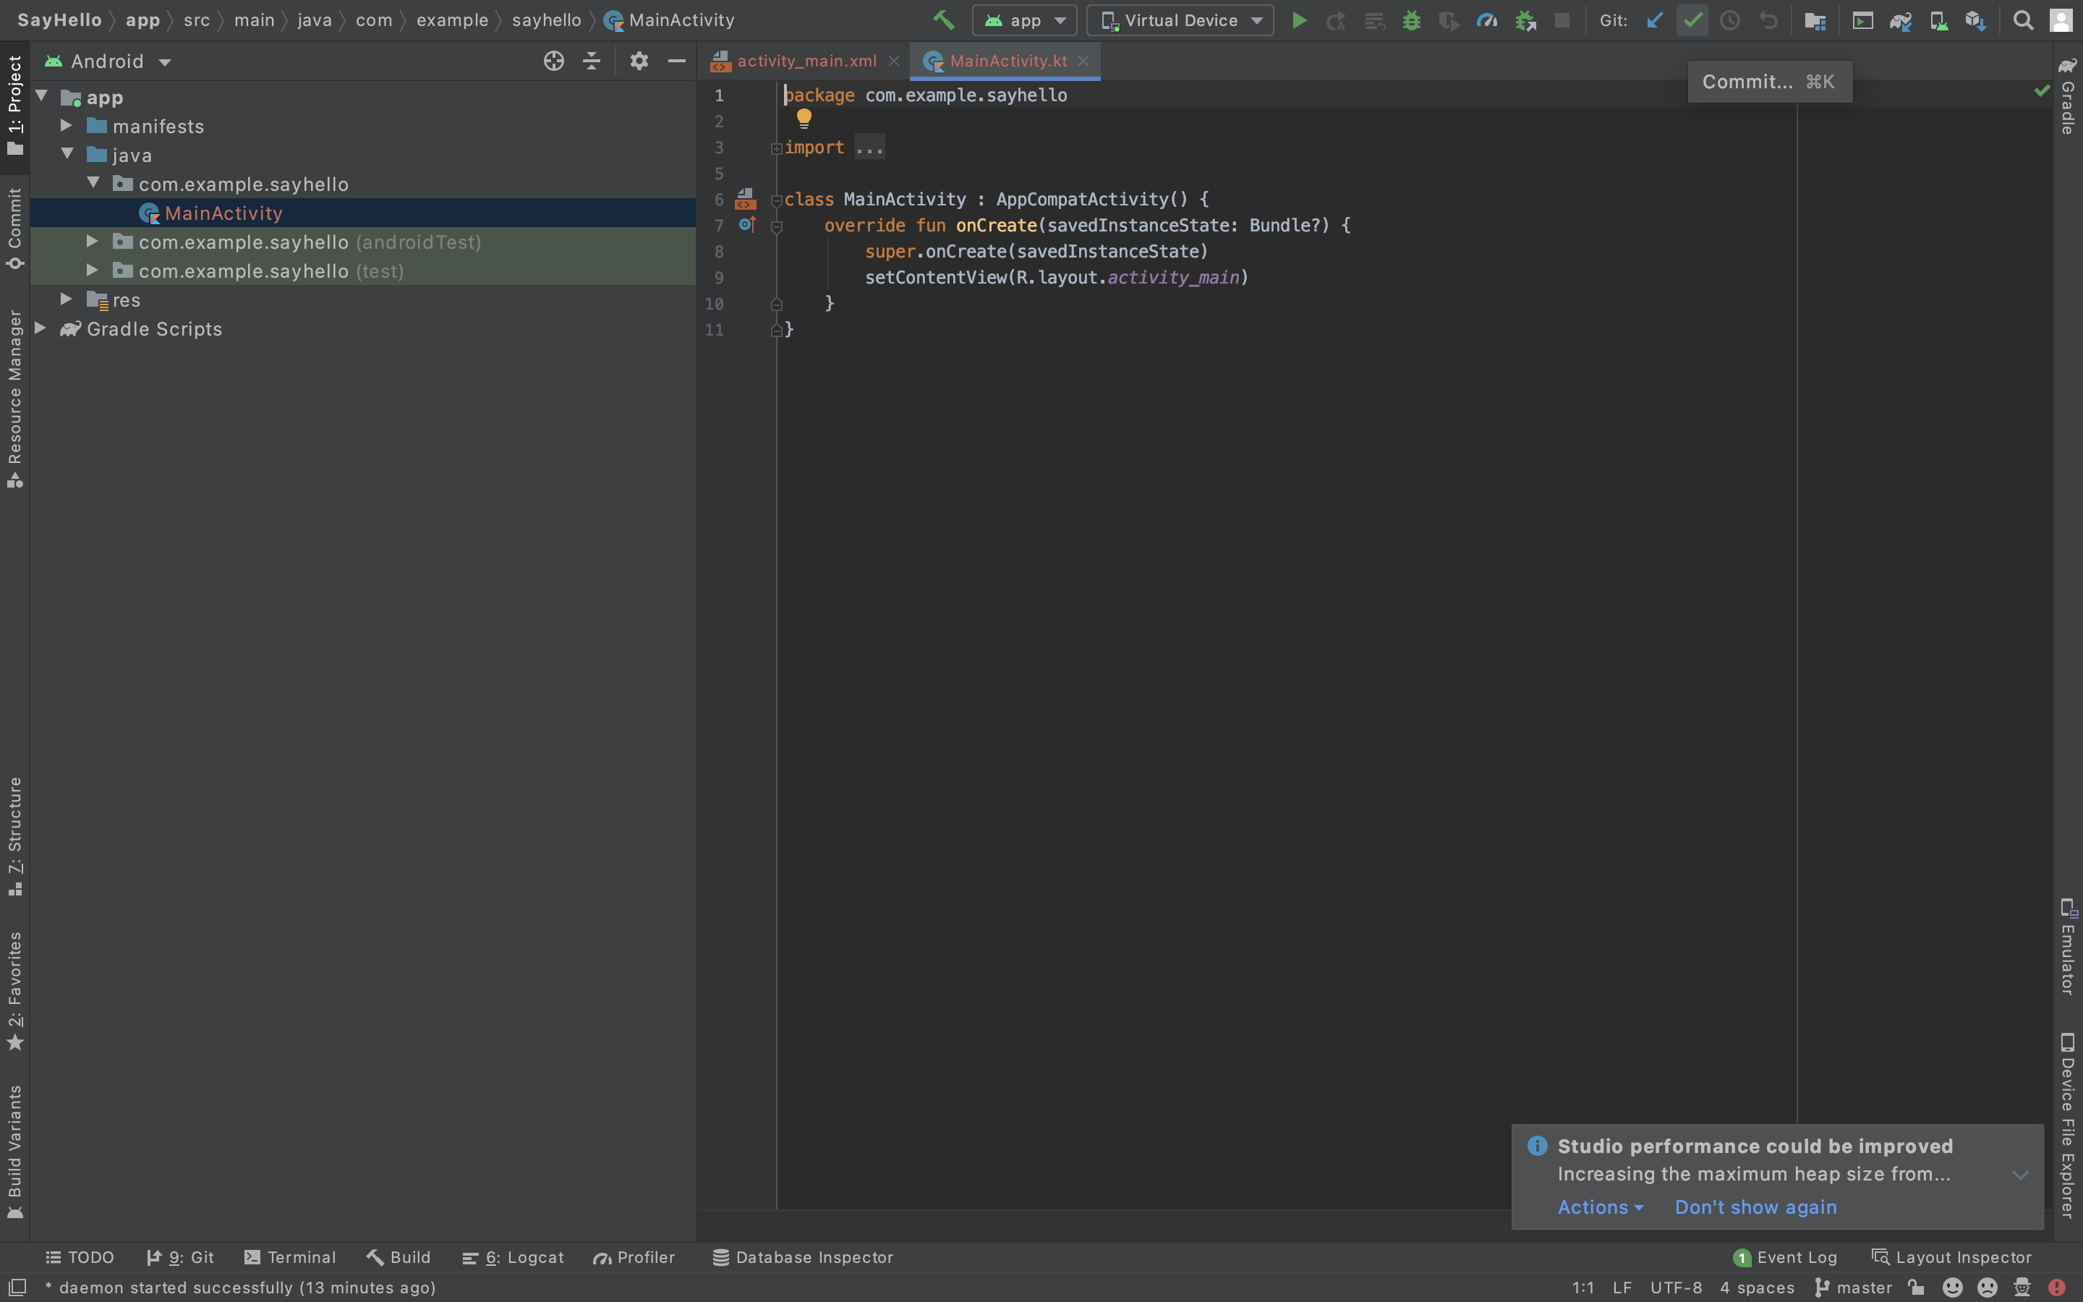Expand com.example.sayhello (androidTest) package
This screenshot has width=2083, height=1302.
[92, 241]
